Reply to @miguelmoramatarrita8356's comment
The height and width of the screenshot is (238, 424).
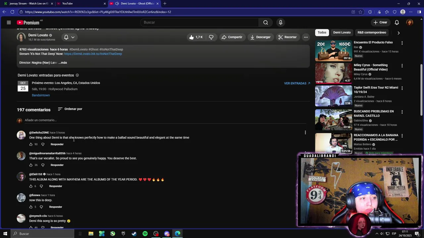click(x=57, y=165)
